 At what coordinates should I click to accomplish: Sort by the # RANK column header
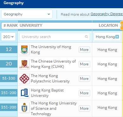pos(10,25)
